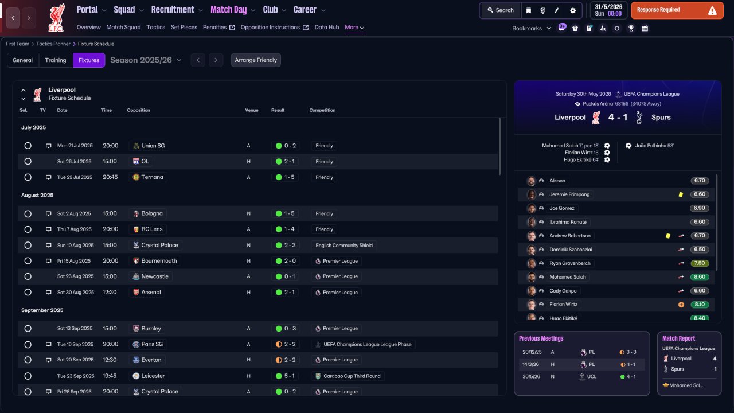The width and height of the screenshot is (734, 413).
Task: Click Alisson's player portrait in match panel
Action: click(x=532, y=181)
